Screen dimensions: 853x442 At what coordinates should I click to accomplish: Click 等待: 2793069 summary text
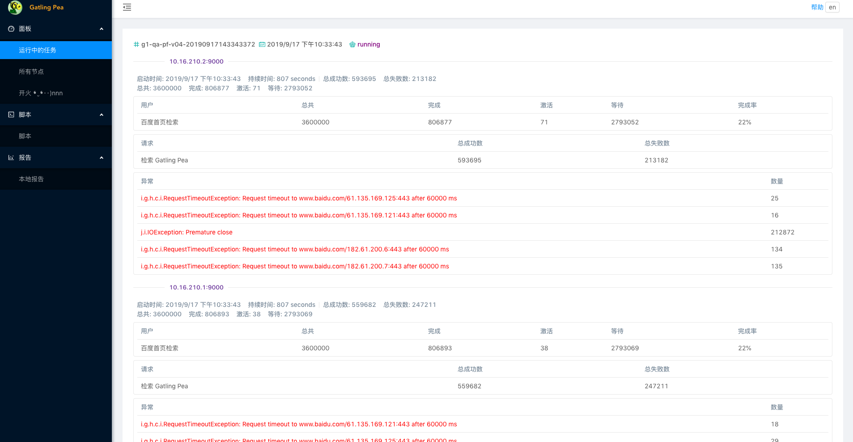pyautogui.click(x=290, y=314)
